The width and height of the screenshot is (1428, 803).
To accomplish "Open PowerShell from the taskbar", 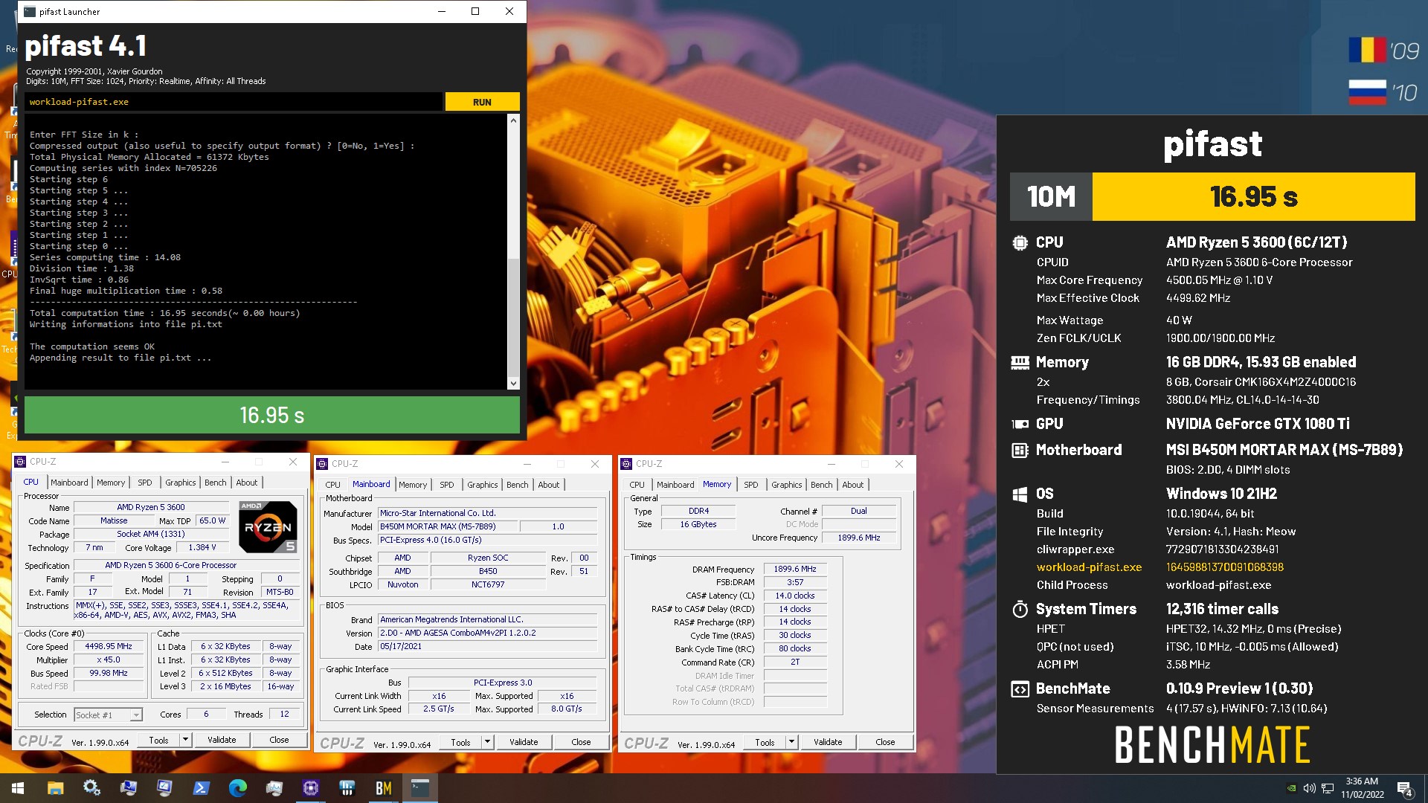I will click(201, 788).
